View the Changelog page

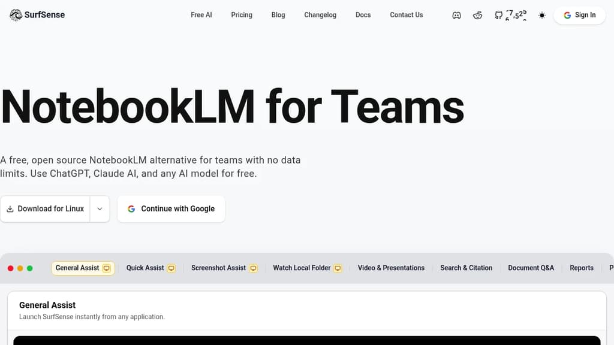pyautogui.click(x=320, y=15)
